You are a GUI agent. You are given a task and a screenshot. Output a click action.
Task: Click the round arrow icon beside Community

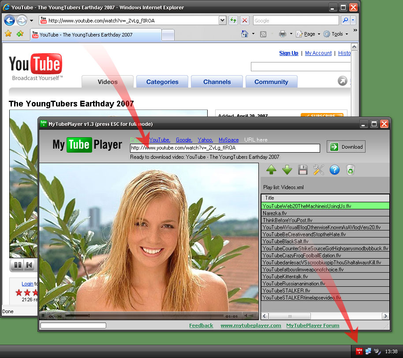click(342, 81)
